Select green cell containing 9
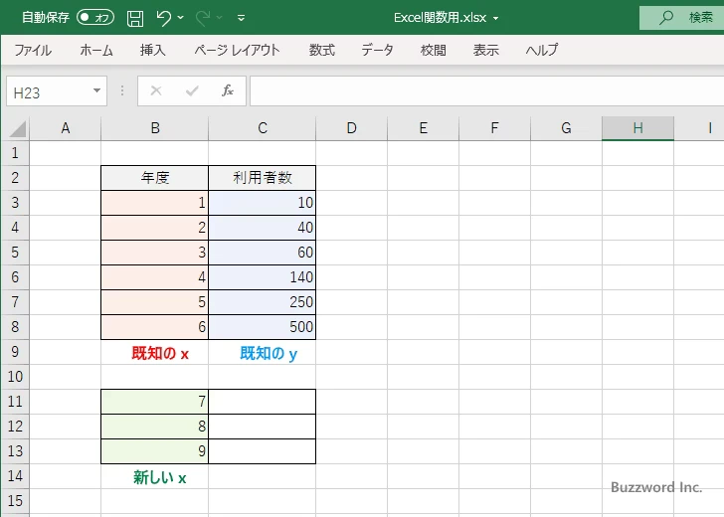724x517 pixels. tap(155, 451)
